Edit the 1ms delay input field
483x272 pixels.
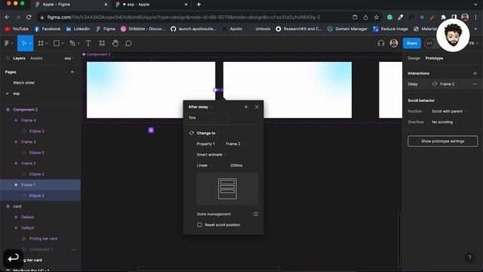point(208,118)
